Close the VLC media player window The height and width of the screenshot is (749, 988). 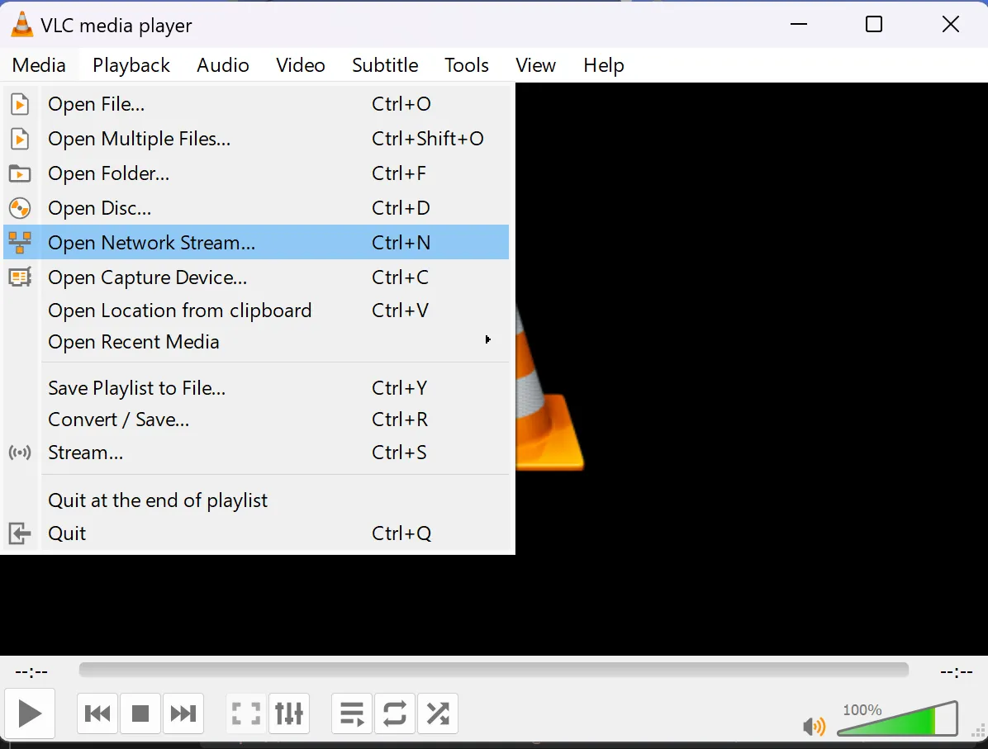951,25
